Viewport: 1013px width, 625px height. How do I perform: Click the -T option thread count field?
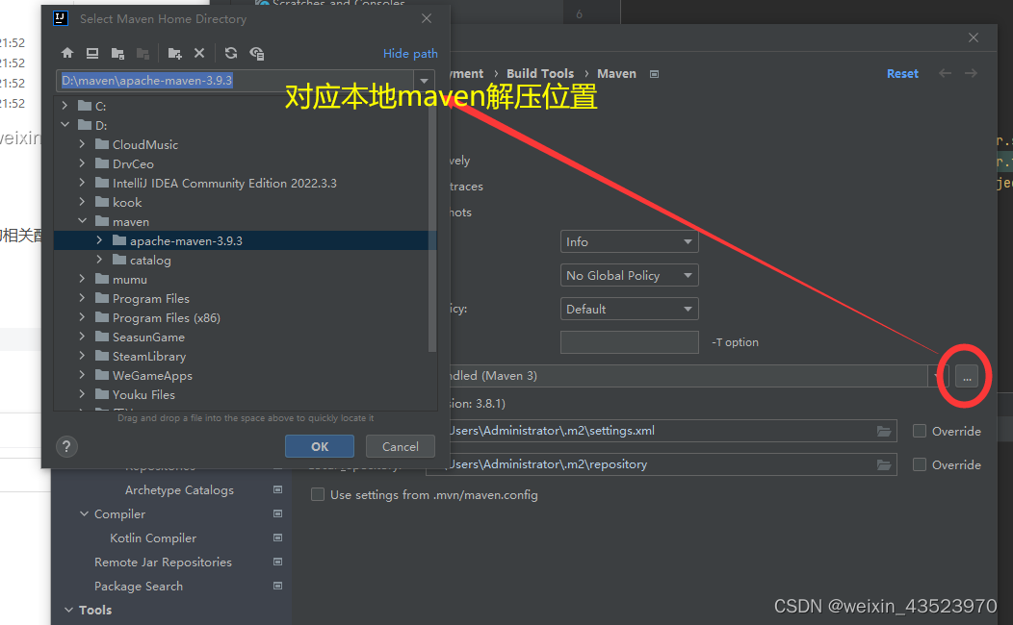coord(629,342)
